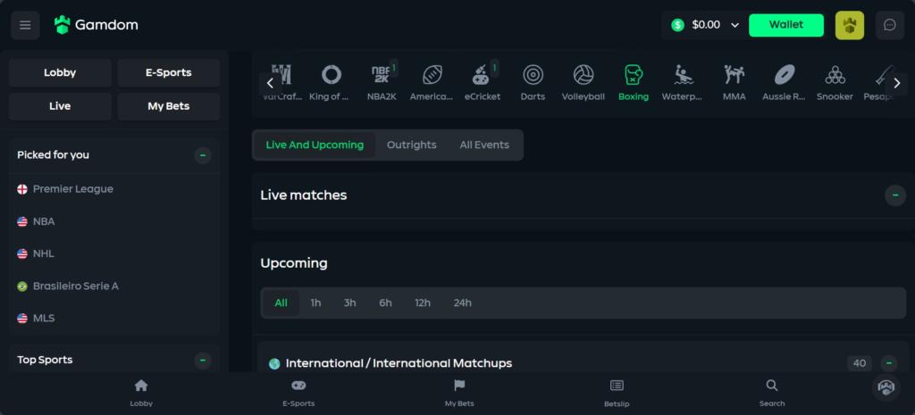This screenshot has height=415, width=915.
Task: Filter upcoming by 12h
Action: point(423,303)
